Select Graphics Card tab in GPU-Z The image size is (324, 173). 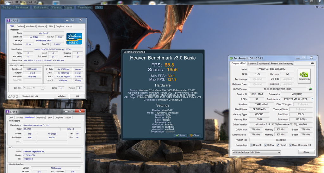pyautogui.click(x=239, y=63)
